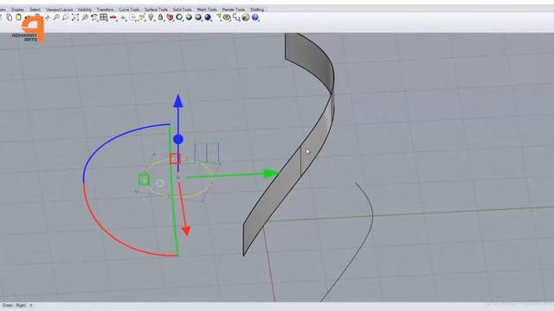The image size is (554, 311).
Task: Open the Edit Layers icon
Action: coord(170,17)
